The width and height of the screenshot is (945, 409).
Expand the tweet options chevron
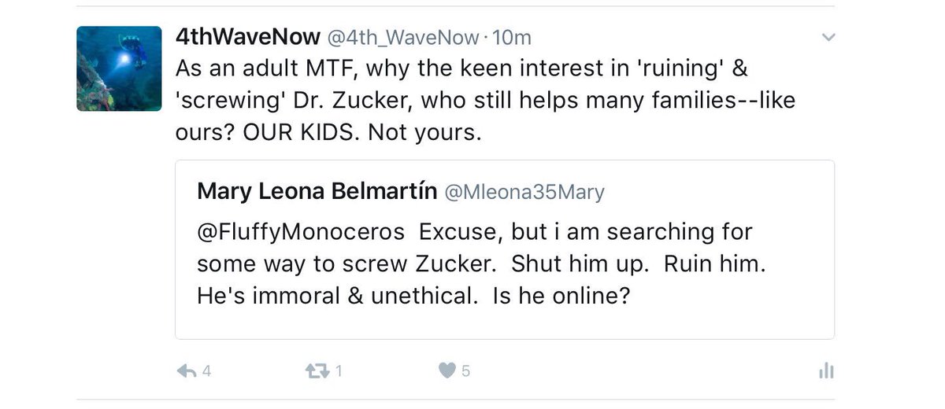click(x=828, y=37)
